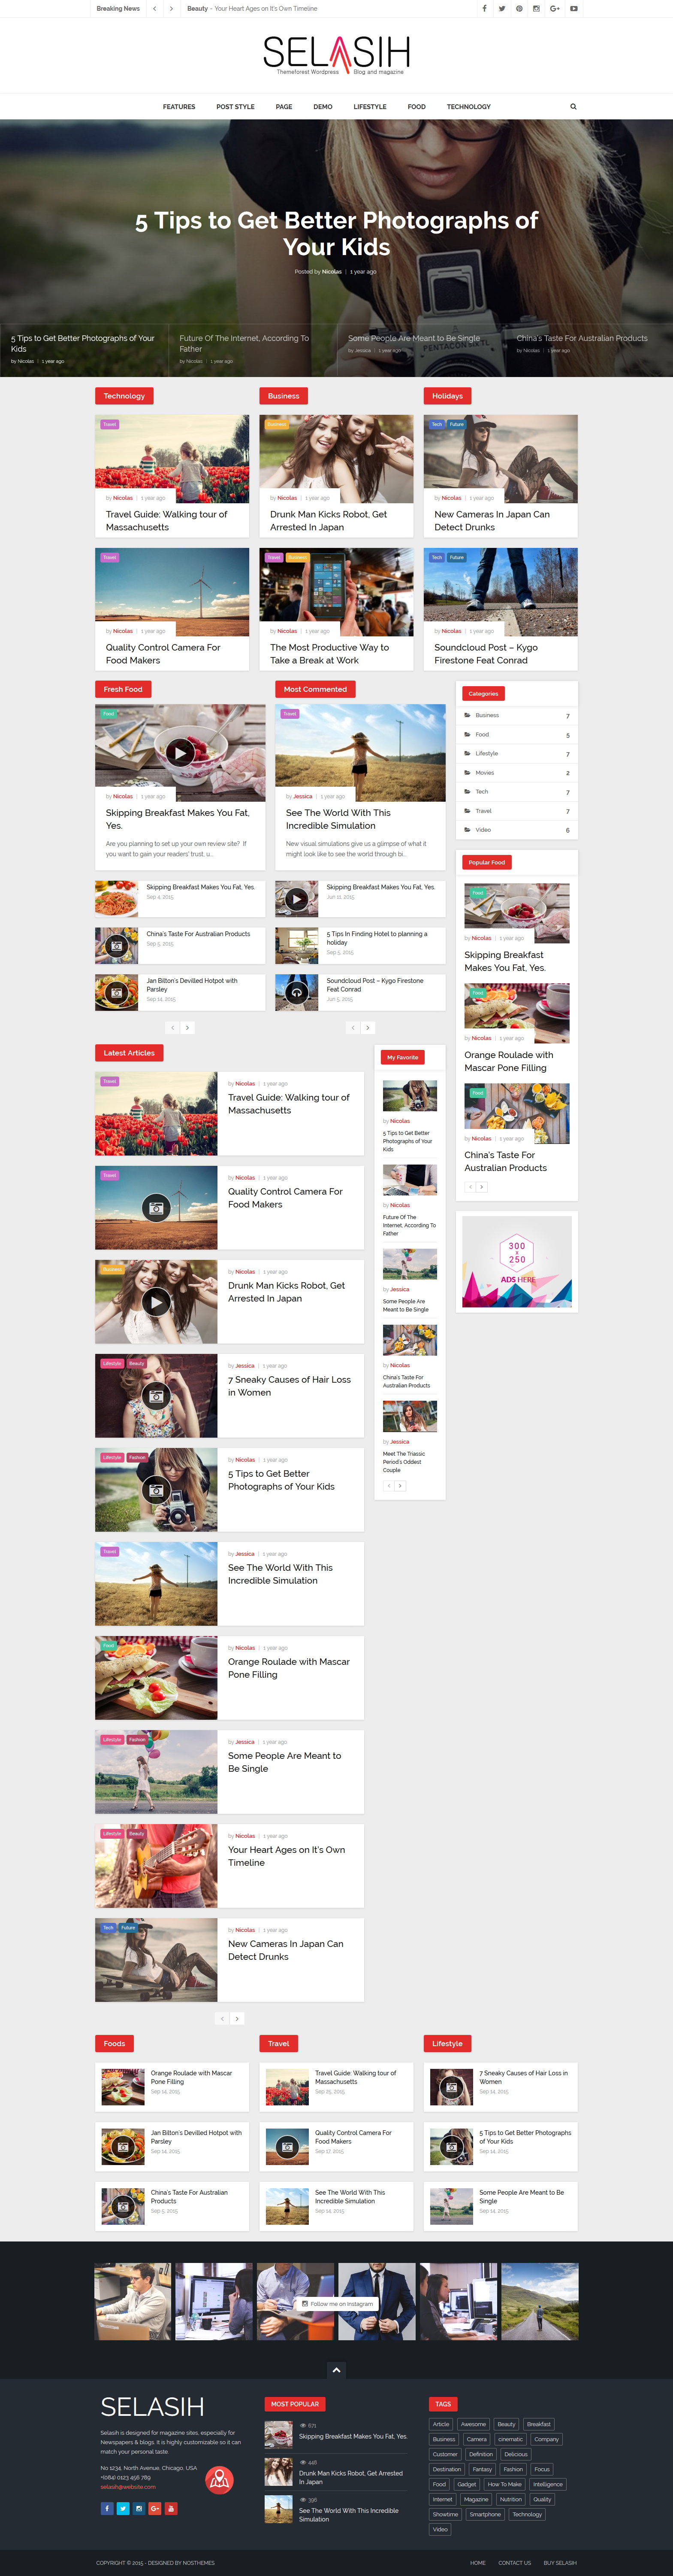
Task: Open the LIFESTYLE menu
Action: pyautogui.click(x=369, y=106)
